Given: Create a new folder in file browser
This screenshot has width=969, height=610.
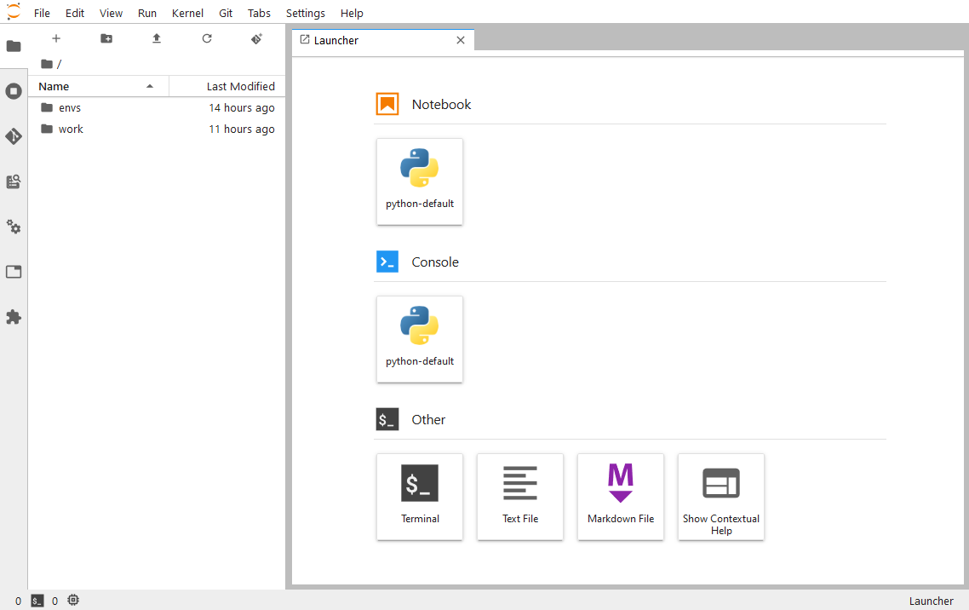Looking at the screenshot, I should pos(106,38).
